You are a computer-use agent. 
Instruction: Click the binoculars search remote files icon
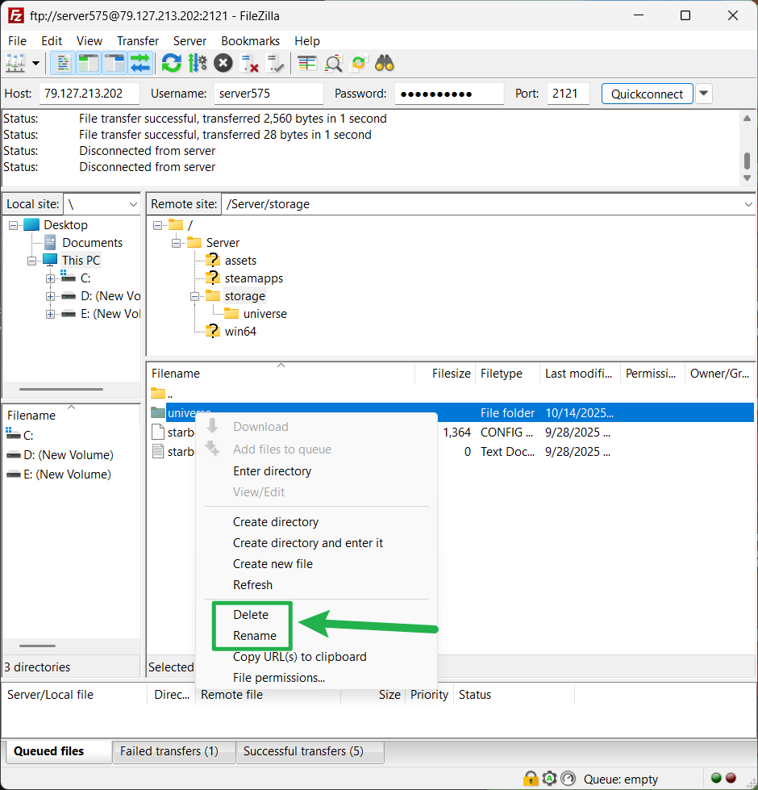point(384,63)
